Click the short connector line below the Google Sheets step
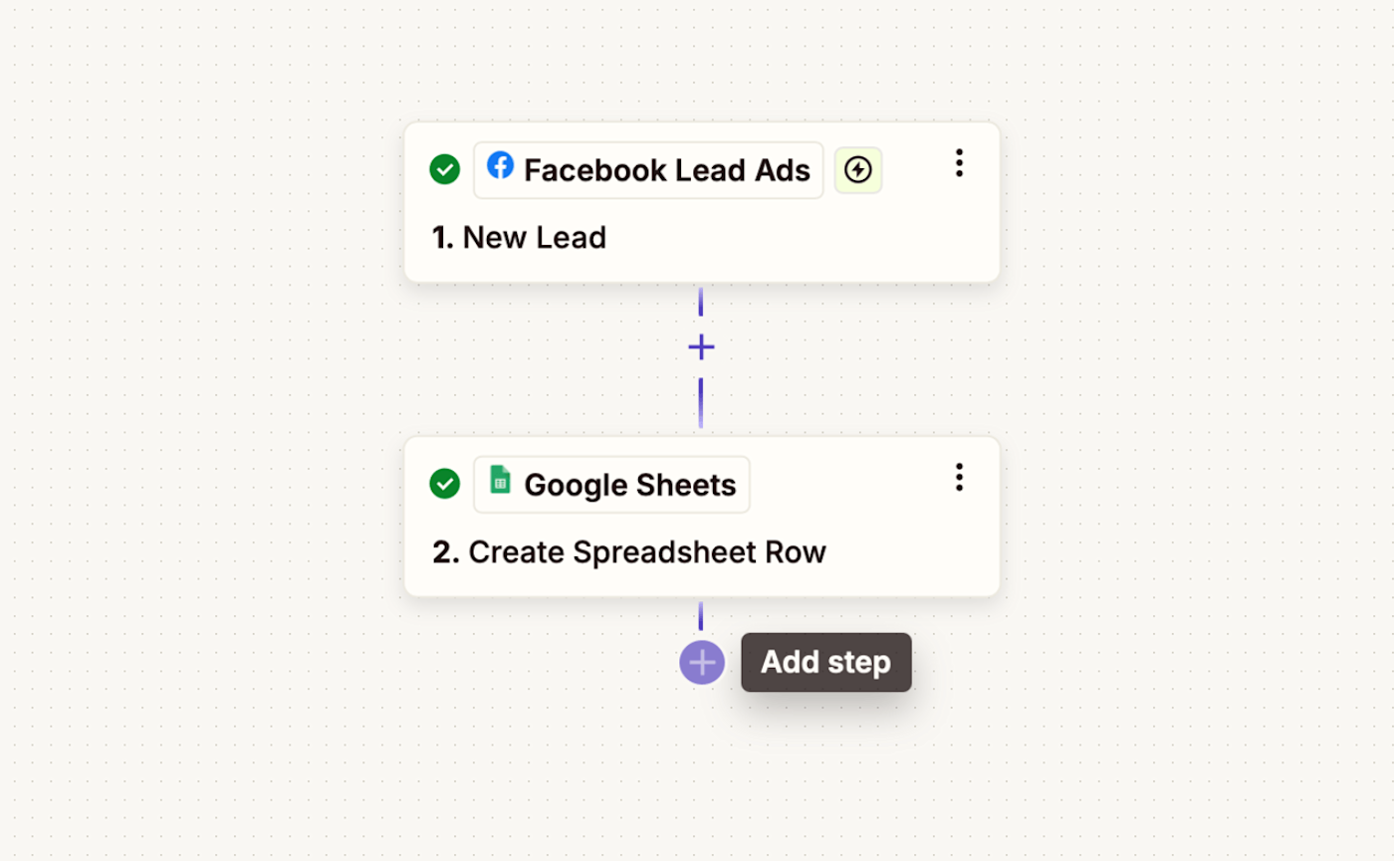 point(701,617)
